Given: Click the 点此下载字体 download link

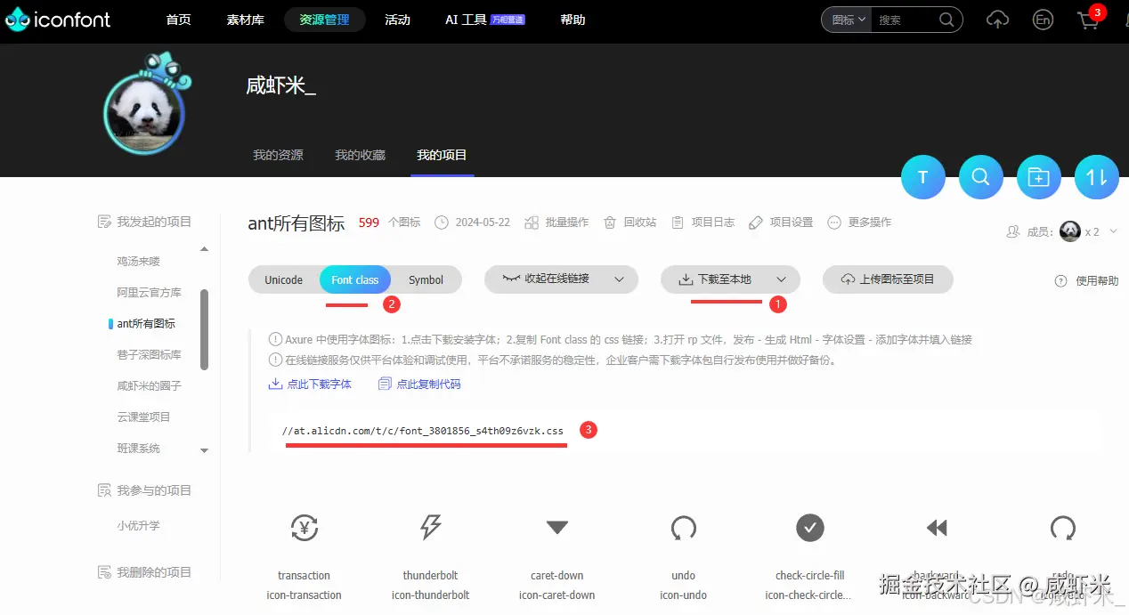Looking at the screenshot, I should point(317,384).
